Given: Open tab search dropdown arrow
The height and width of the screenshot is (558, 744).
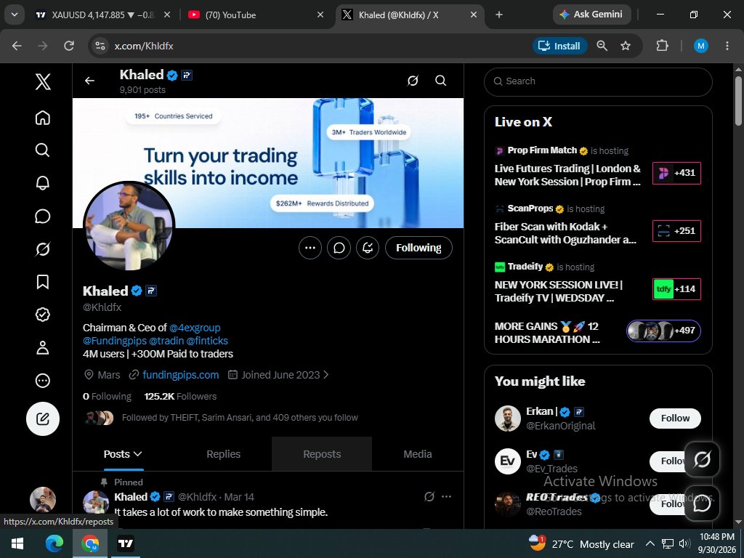Looking at the screenshot, I should point(15,15).
